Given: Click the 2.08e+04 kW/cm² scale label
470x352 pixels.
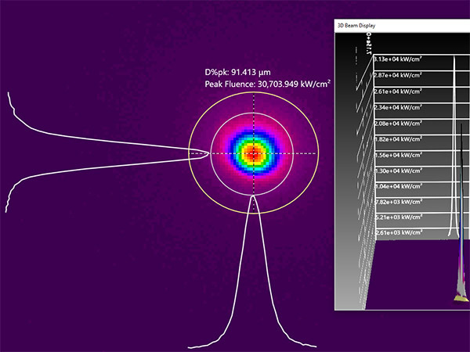Looking at the screenshot, I should tap(398, 124).
